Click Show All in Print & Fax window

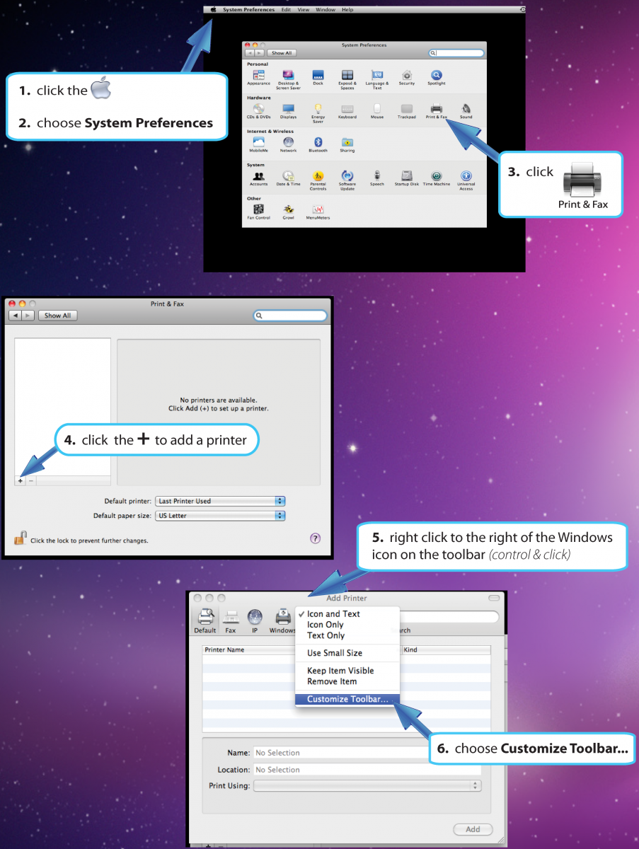57,316
